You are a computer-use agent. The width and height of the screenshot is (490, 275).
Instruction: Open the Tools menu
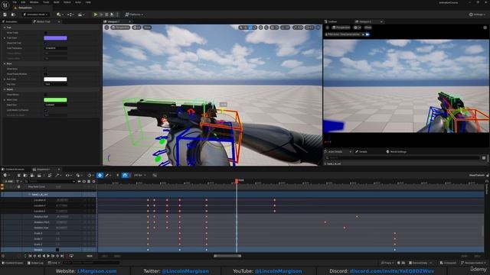pyautogui.click(x=46, y=2)
